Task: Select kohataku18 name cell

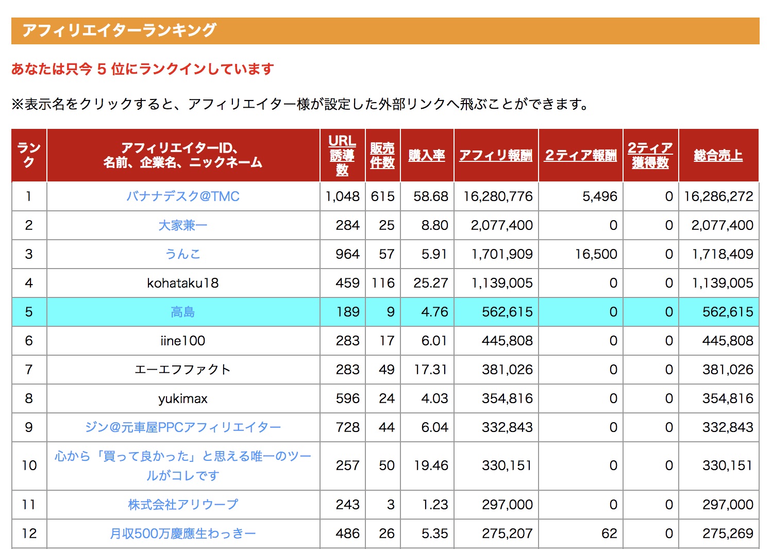Action: tap(183, 283)
